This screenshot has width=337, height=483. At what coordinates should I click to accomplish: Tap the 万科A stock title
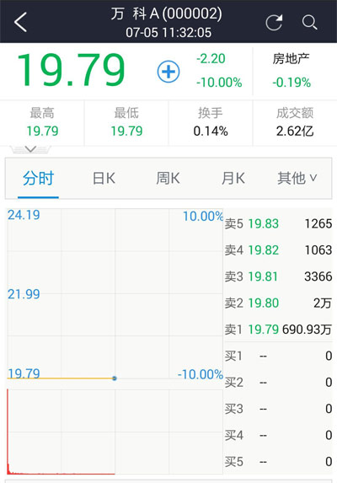166,13
